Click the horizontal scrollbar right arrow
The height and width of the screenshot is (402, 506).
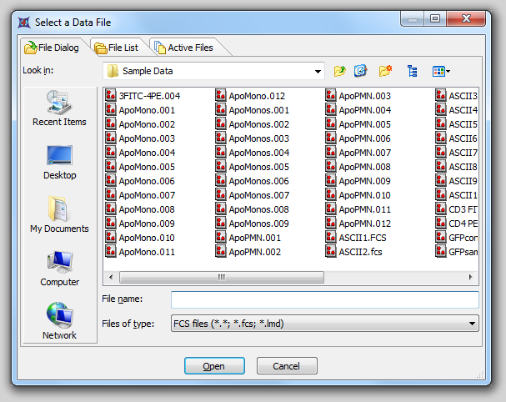(473, 277)
